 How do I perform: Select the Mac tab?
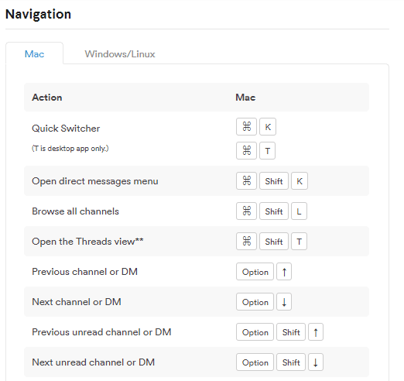tap(34, 54)
